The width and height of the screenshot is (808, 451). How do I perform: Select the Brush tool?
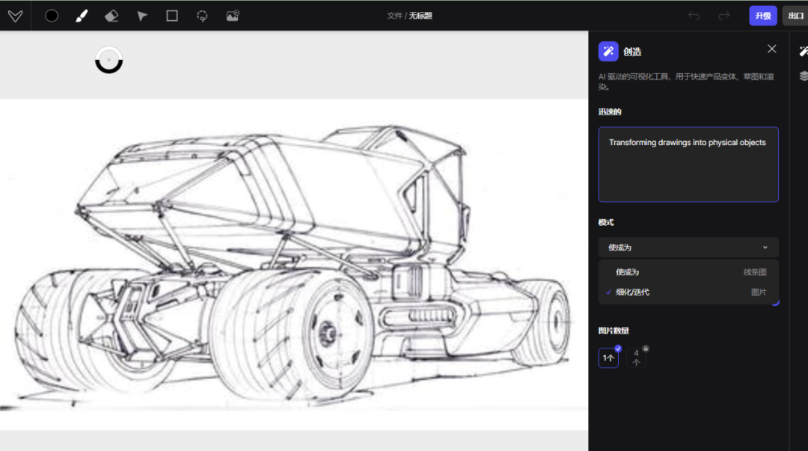click(82, 16)
